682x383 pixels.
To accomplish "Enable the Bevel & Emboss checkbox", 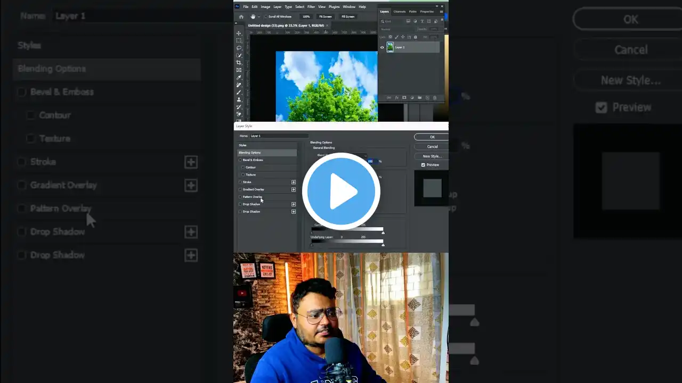I will (x=240, y=160).
